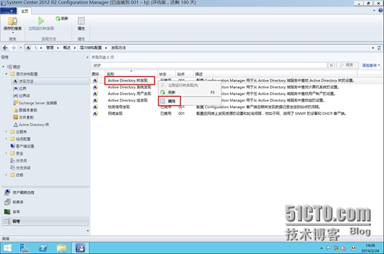Sort by the 站点 column header
Screen dimensions: 384x254
point(184,74)
